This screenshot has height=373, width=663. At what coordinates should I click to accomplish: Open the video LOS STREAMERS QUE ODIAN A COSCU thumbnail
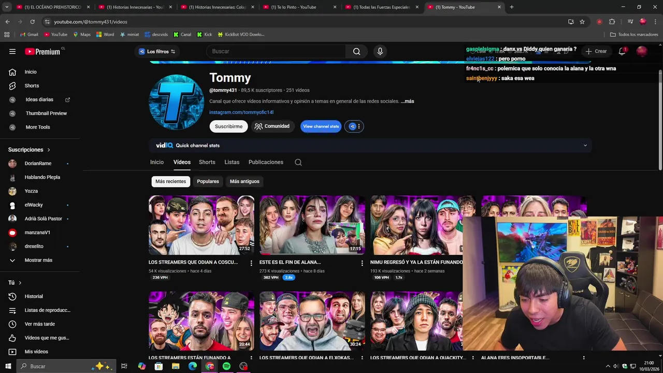point(201,225)
